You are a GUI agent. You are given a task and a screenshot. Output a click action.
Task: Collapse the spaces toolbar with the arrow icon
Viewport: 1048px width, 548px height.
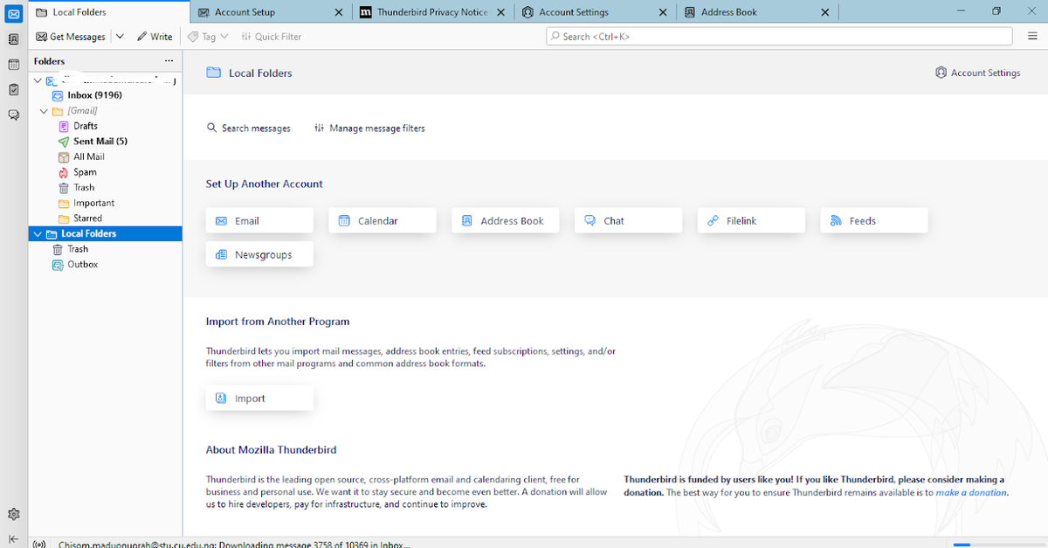13,539
